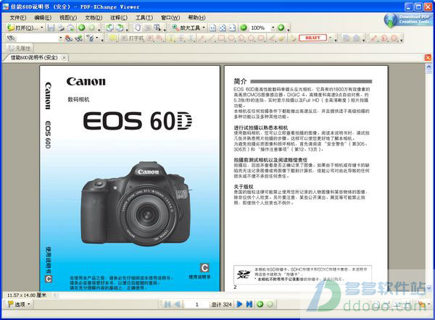This screenshot has height=320, width=435.
Task: Select the snapshot tool icon
Action: [148, 28]
